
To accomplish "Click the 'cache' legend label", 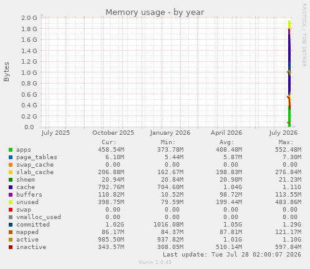I will coord(26,187).
